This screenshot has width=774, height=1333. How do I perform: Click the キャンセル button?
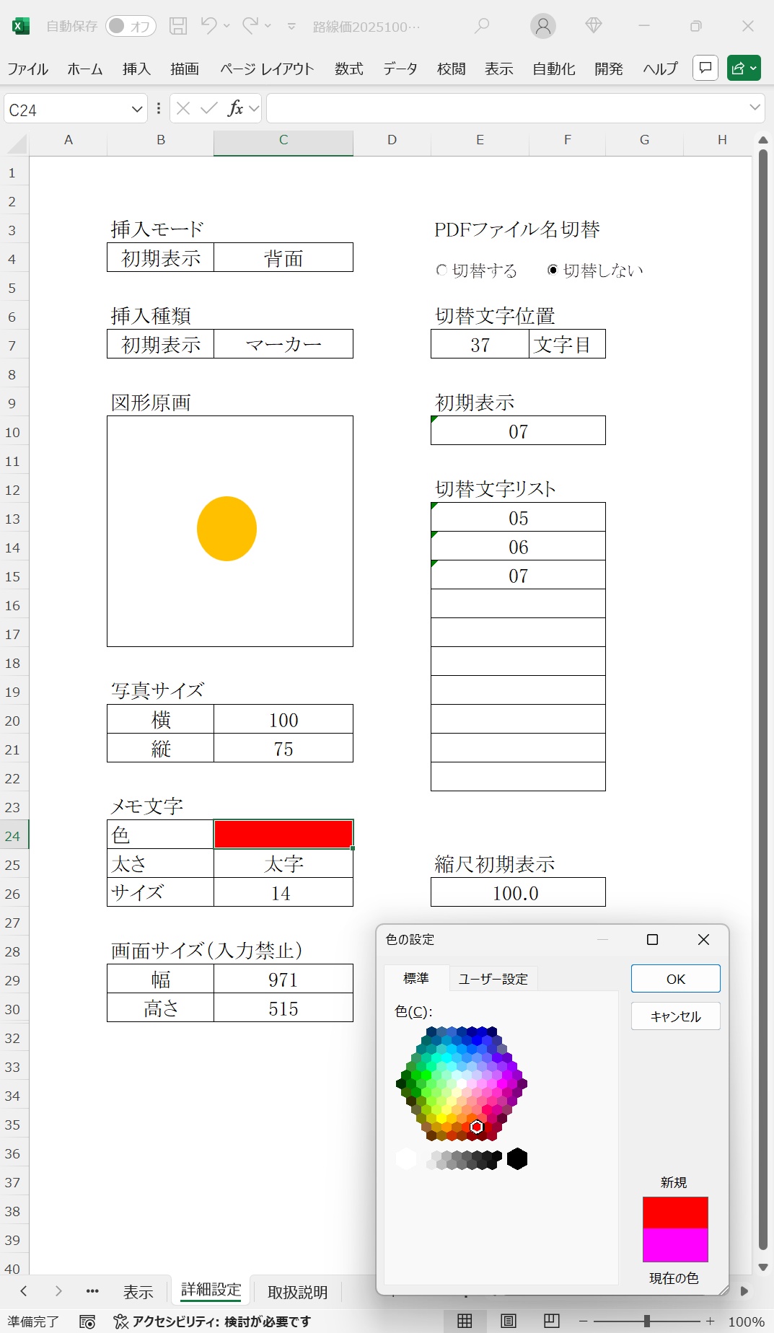(x=675, y=1016)
